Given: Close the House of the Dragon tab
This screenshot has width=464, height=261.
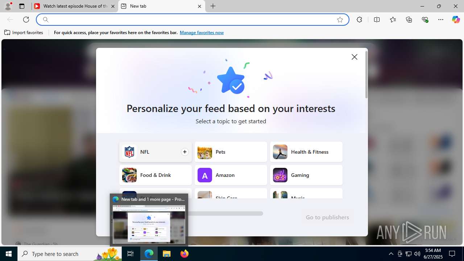Looking at the screenshot, I should (113, 6).
